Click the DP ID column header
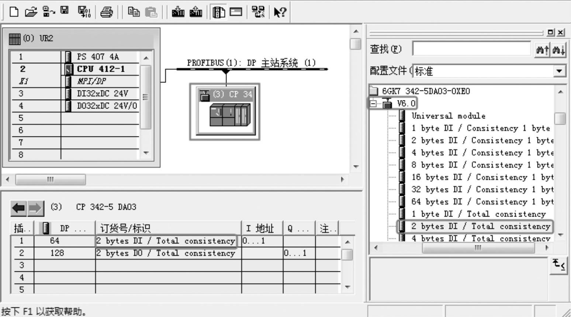The image size is (571, 317). [x=65, y=228]
